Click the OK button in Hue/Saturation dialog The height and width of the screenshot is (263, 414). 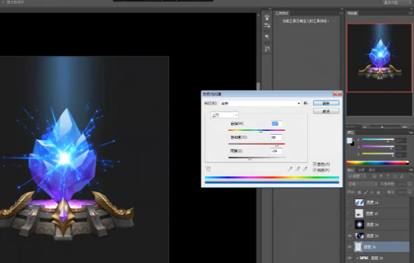tap(326, 103)
